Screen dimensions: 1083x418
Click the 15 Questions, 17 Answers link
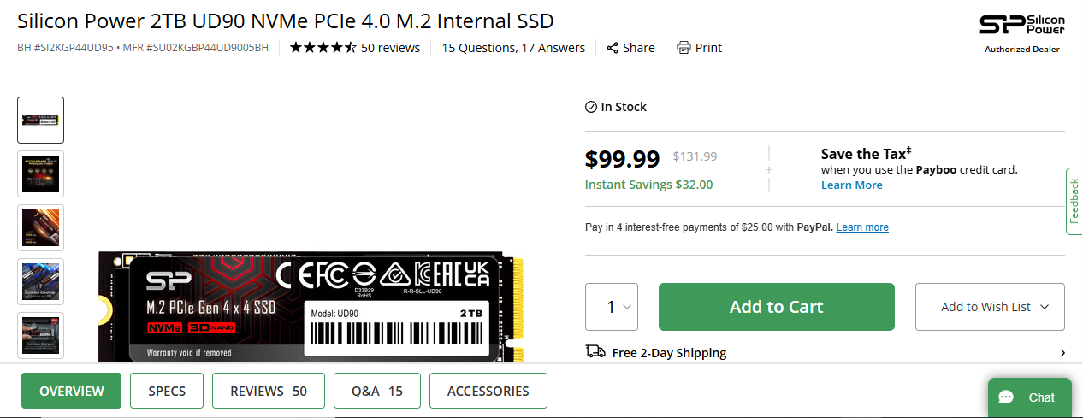(x=513, y=48)
